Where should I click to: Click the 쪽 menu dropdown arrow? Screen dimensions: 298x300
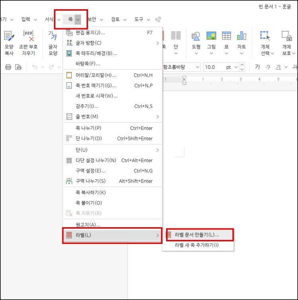tap(78, 19)
